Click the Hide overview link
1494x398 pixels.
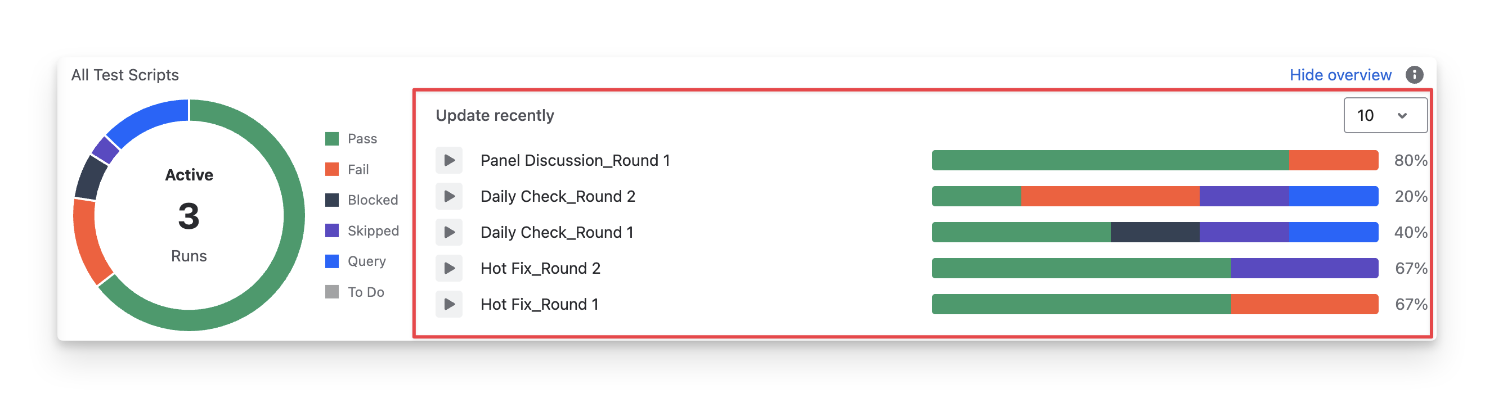tap(1340, 75)
